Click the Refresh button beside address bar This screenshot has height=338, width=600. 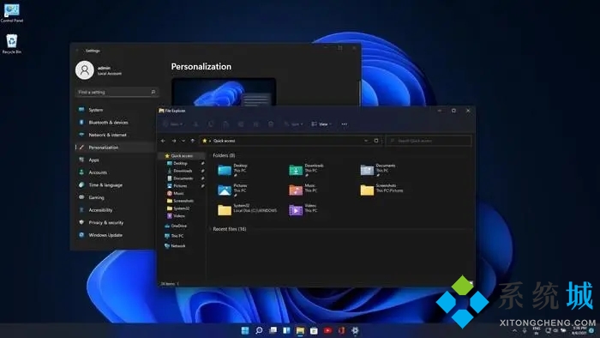pos(376,141)
